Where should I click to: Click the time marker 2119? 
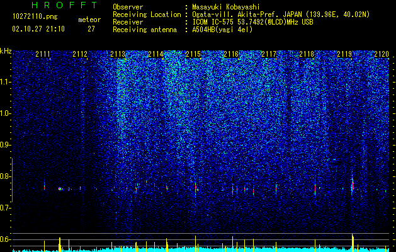[344, 54]
